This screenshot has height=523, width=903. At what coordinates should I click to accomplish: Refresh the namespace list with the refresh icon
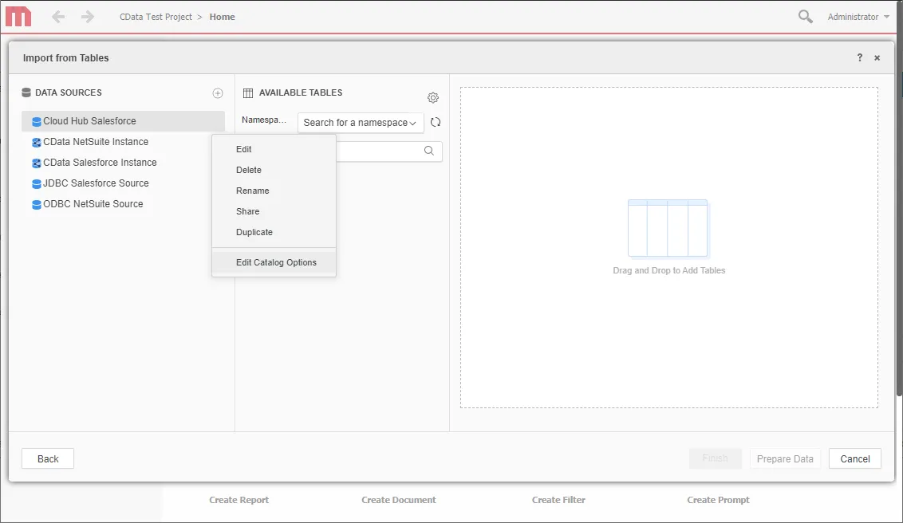point(436,123)
